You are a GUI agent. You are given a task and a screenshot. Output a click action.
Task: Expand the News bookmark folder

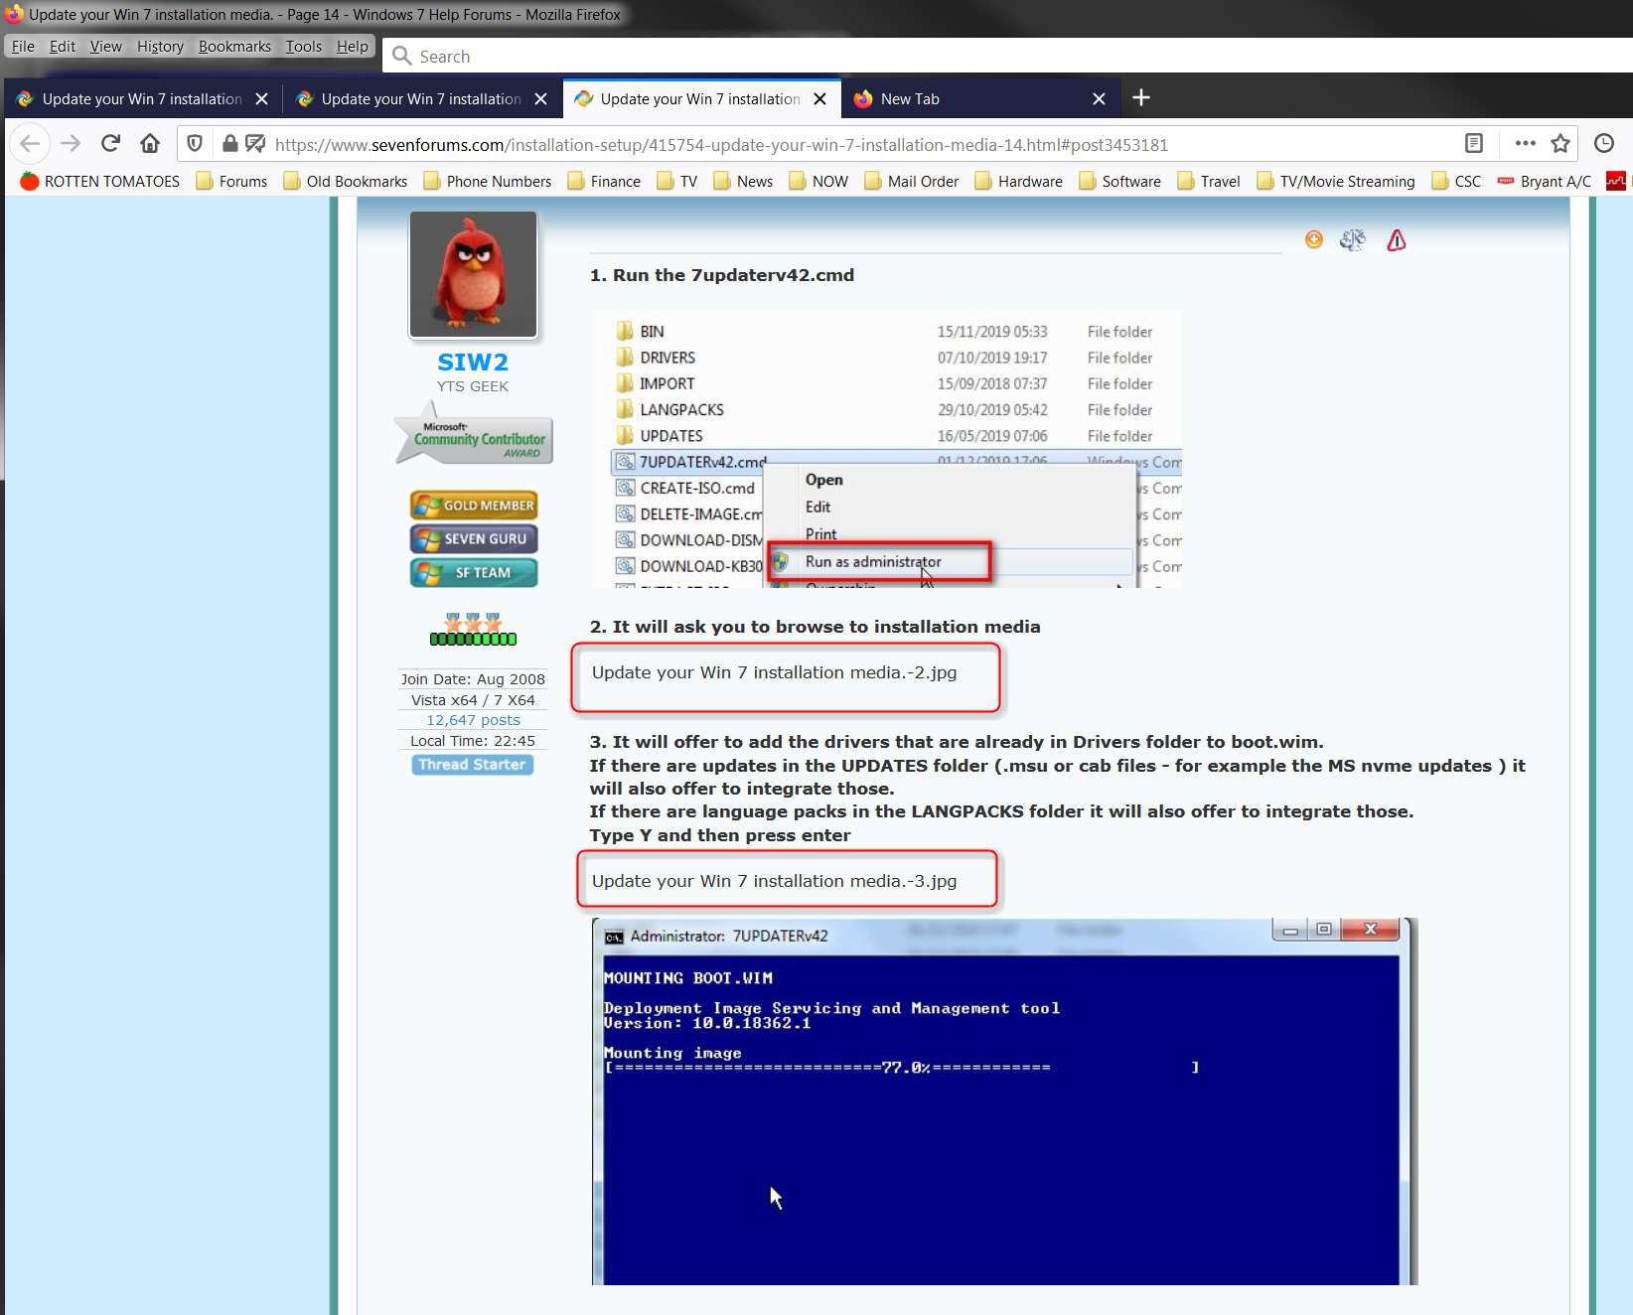pyautogui.click(x=743, y=181)
